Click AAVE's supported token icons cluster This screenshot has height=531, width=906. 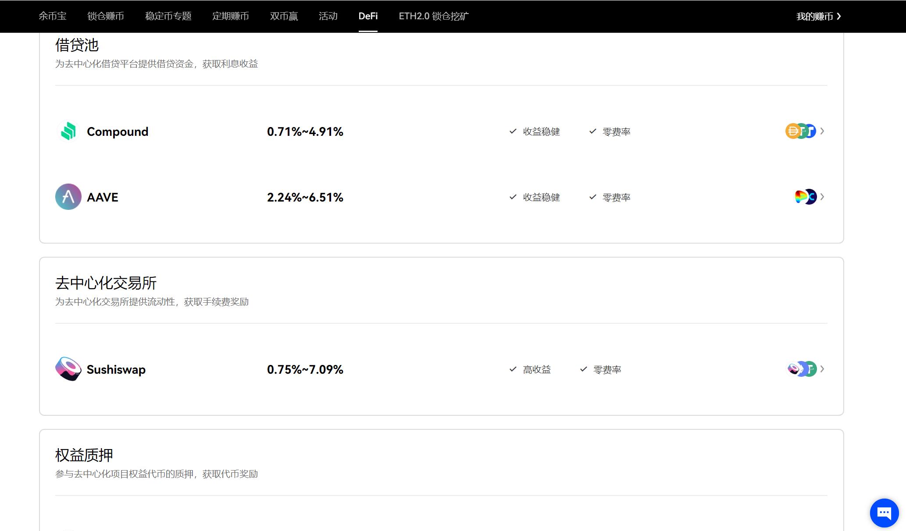(805, 197)
